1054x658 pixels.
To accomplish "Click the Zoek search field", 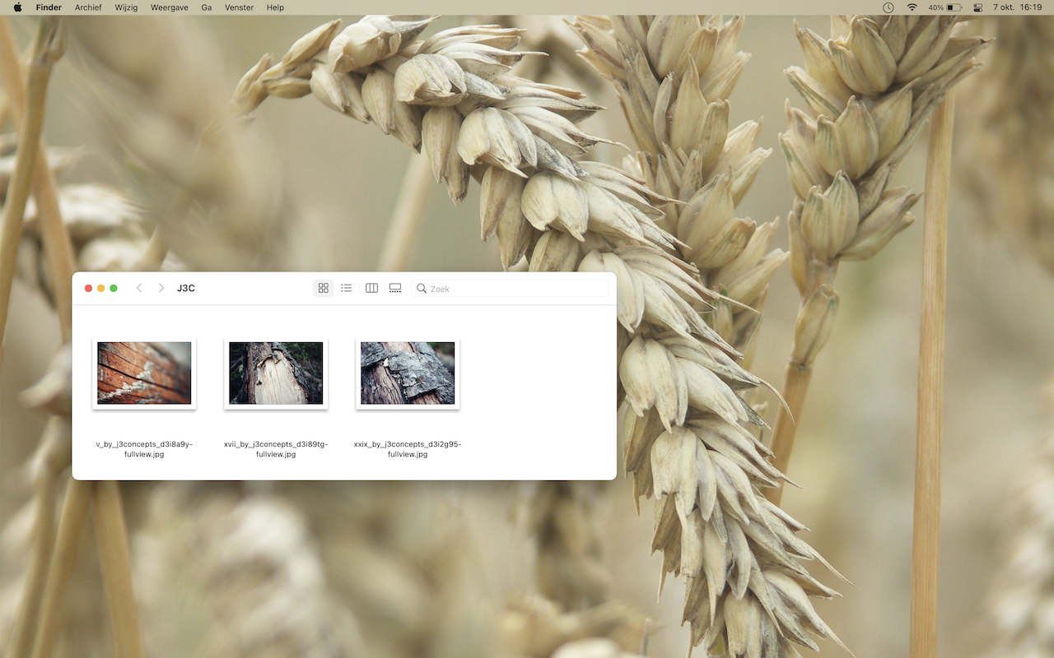I will (x=511, y=289).
